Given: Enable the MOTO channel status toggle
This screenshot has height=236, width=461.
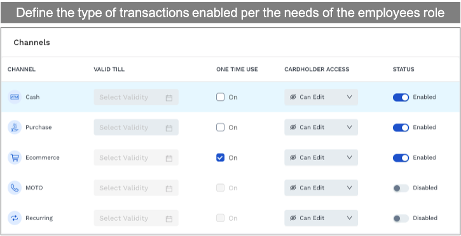Looking at the screenshot, I should (x=401, y=188).
